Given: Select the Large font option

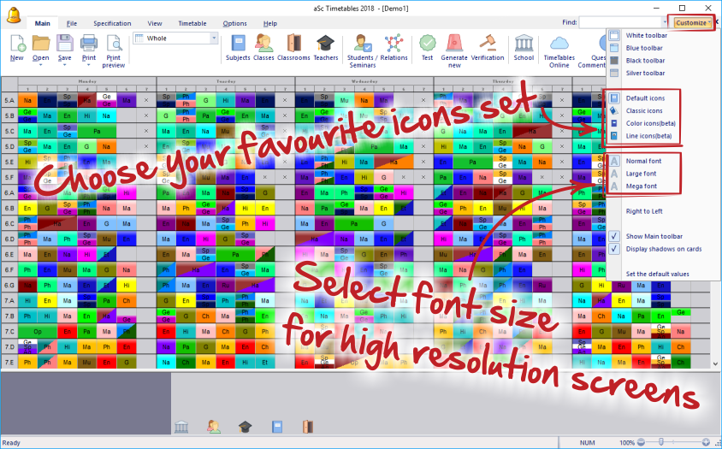Looking at the screenshot, I should coord(641,174).
